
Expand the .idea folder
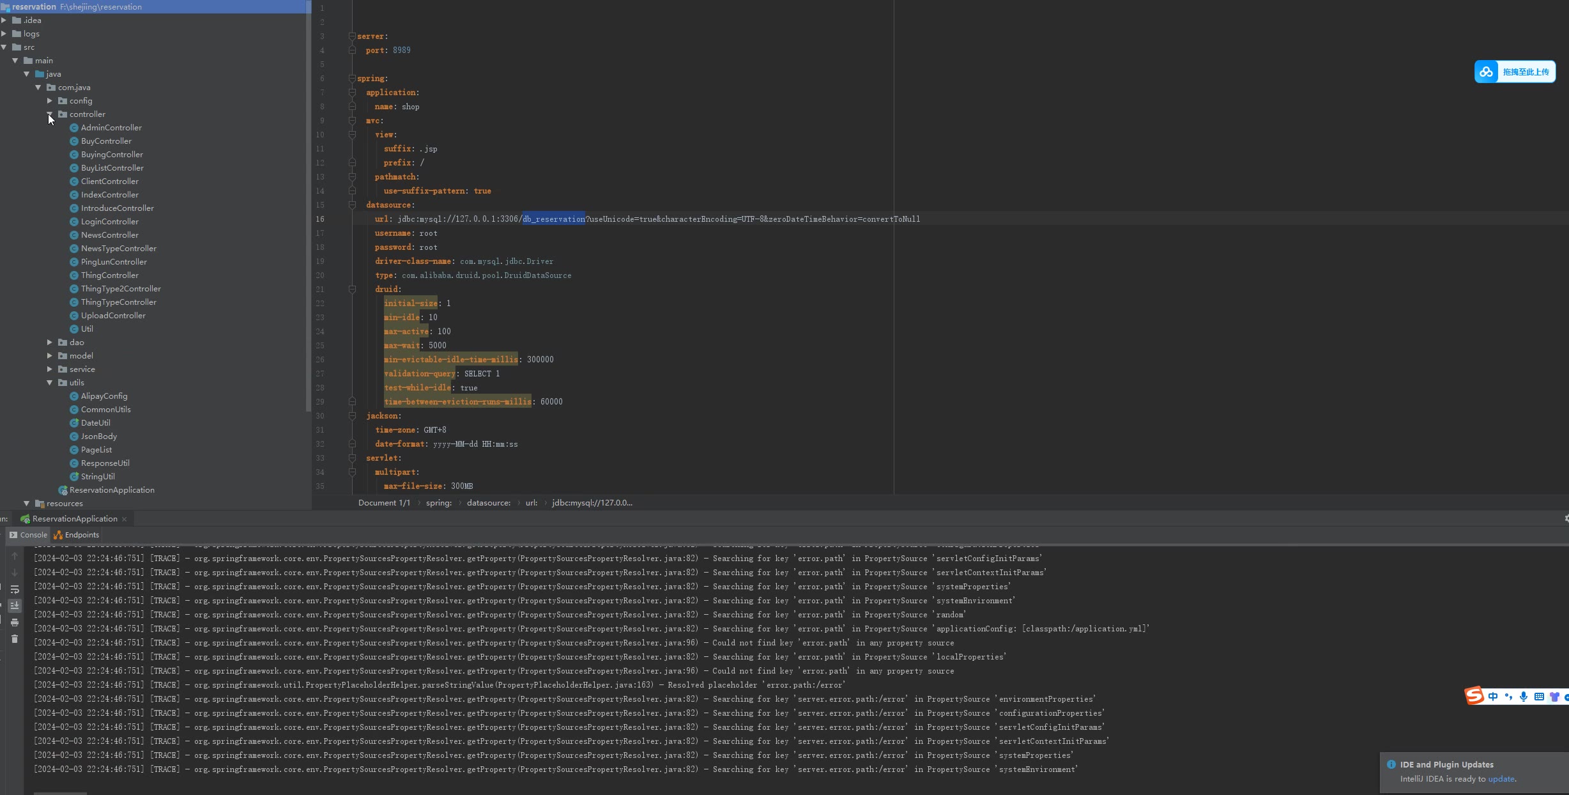(x=4, y=20)
